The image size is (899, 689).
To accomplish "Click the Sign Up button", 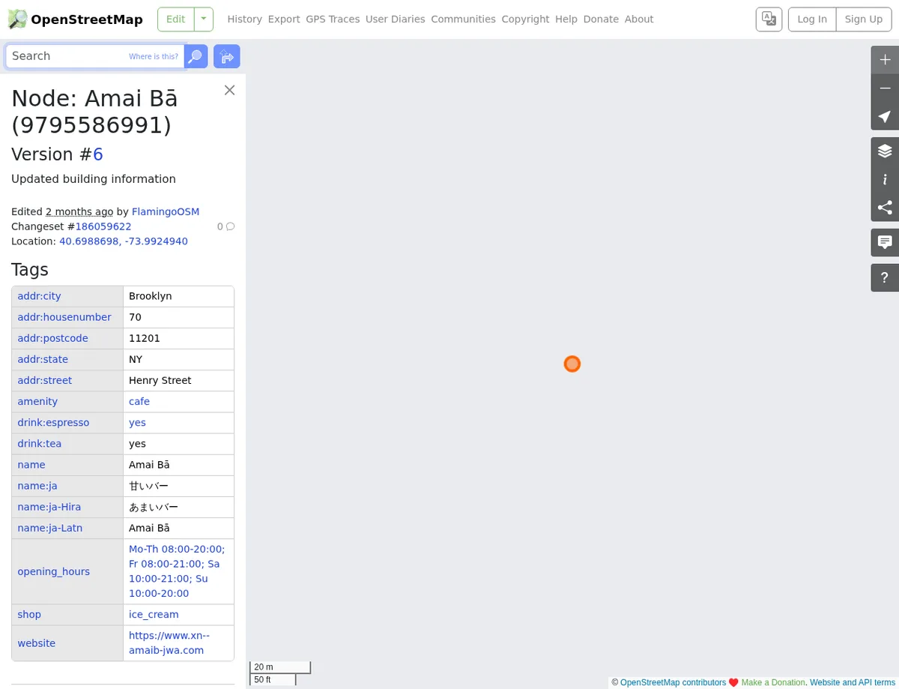I will (864, 19).
